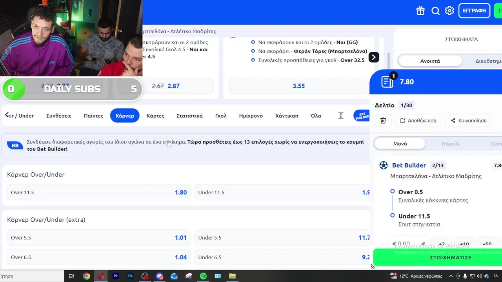The height and width of the screenshot is (282, 502).
Task: Click the soccer ball Bet Builder icon
Action: coord(384,165)
